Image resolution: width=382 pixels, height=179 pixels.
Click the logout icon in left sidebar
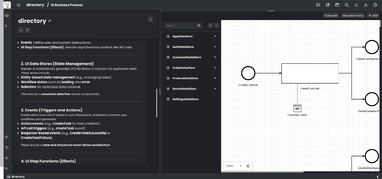(x=6, y=168)
